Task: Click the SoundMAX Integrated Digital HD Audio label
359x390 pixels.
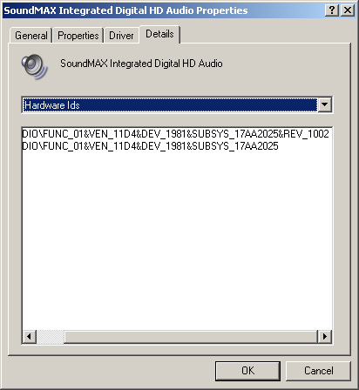Action: click(x=141, y=64)
